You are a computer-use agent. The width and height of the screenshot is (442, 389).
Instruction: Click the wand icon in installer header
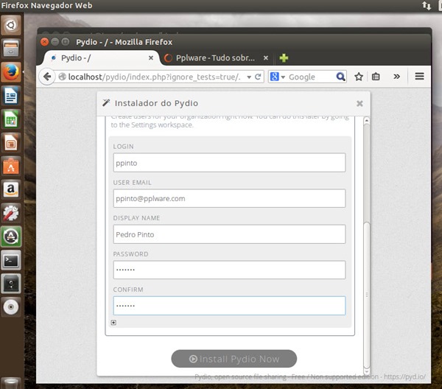point(106,102)
